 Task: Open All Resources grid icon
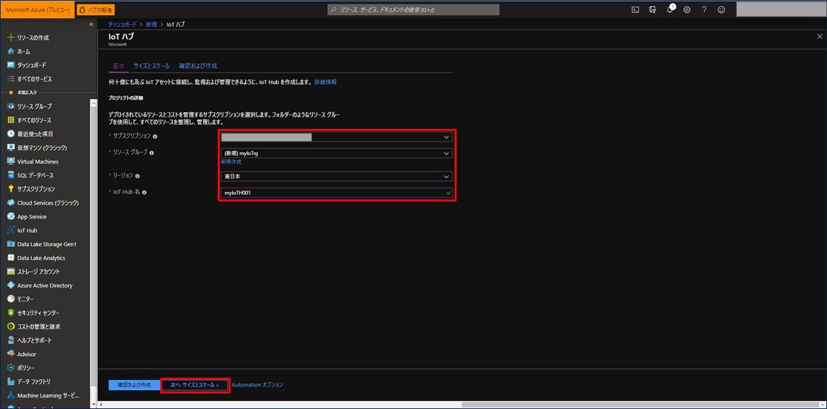[x=11, y=120]
